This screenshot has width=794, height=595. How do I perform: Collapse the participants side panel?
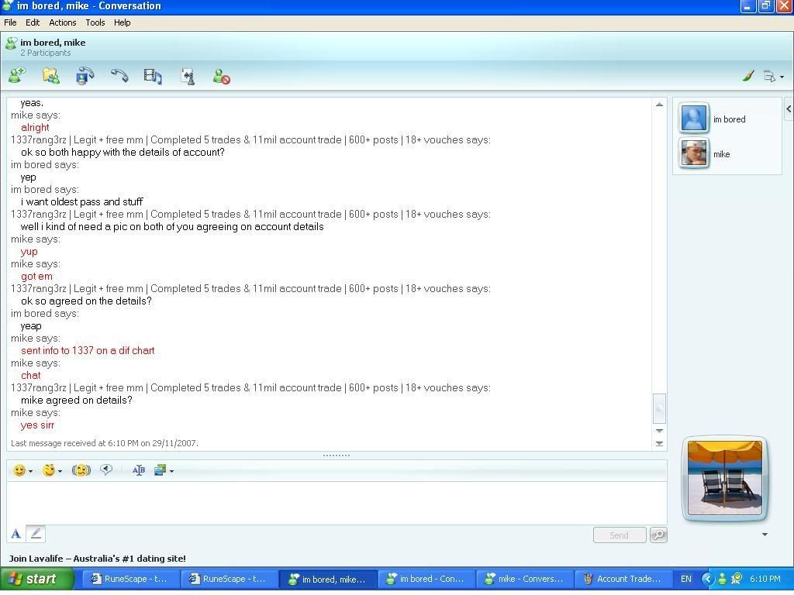click(789, 108)
